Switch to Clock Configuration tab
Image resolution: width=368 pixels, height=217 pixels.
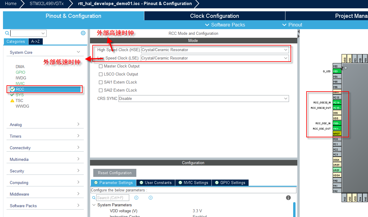214,16
